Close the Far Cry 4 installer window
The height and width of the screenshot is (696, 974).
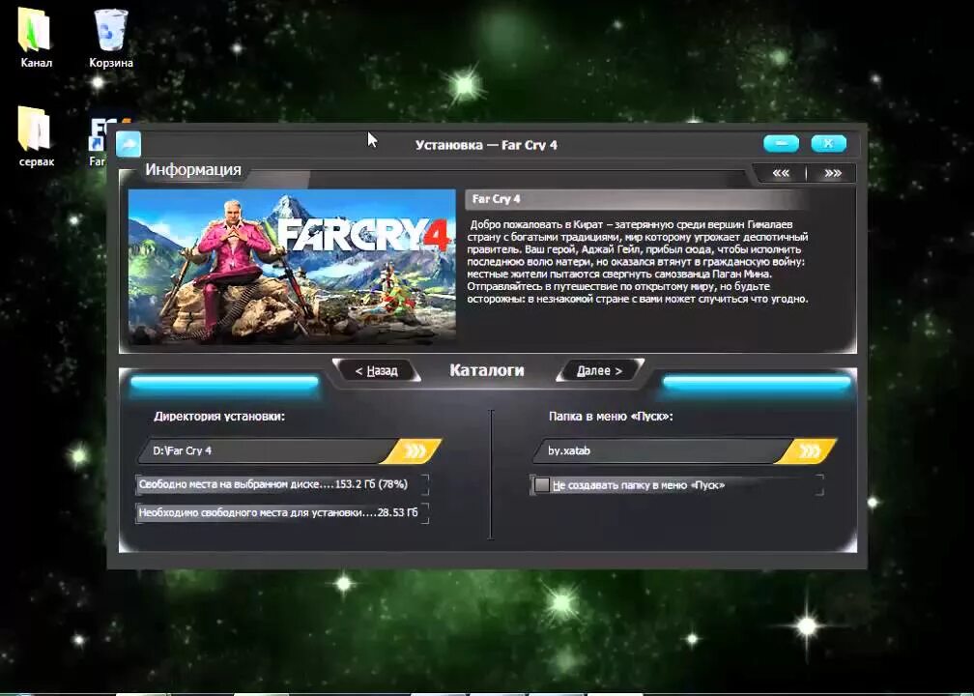point(829,143)
